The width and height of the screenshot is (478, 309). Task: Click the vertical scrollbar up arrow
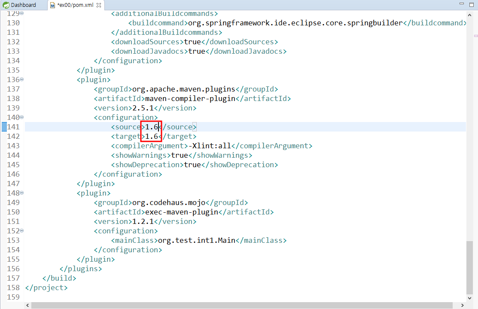coord(469,15)
